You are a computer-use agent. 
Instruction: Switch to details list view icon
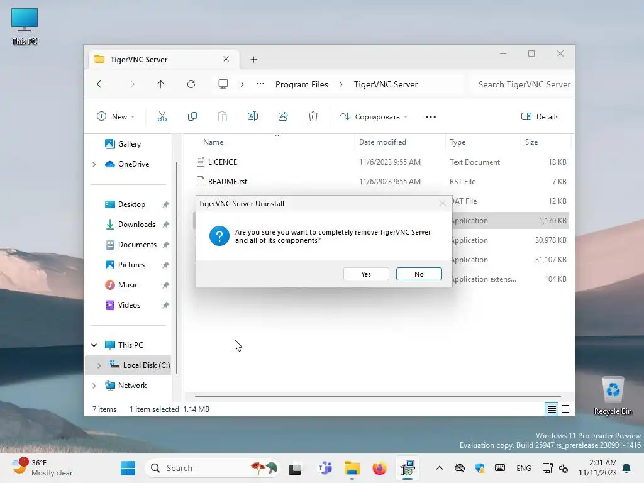tap(552, 409)
